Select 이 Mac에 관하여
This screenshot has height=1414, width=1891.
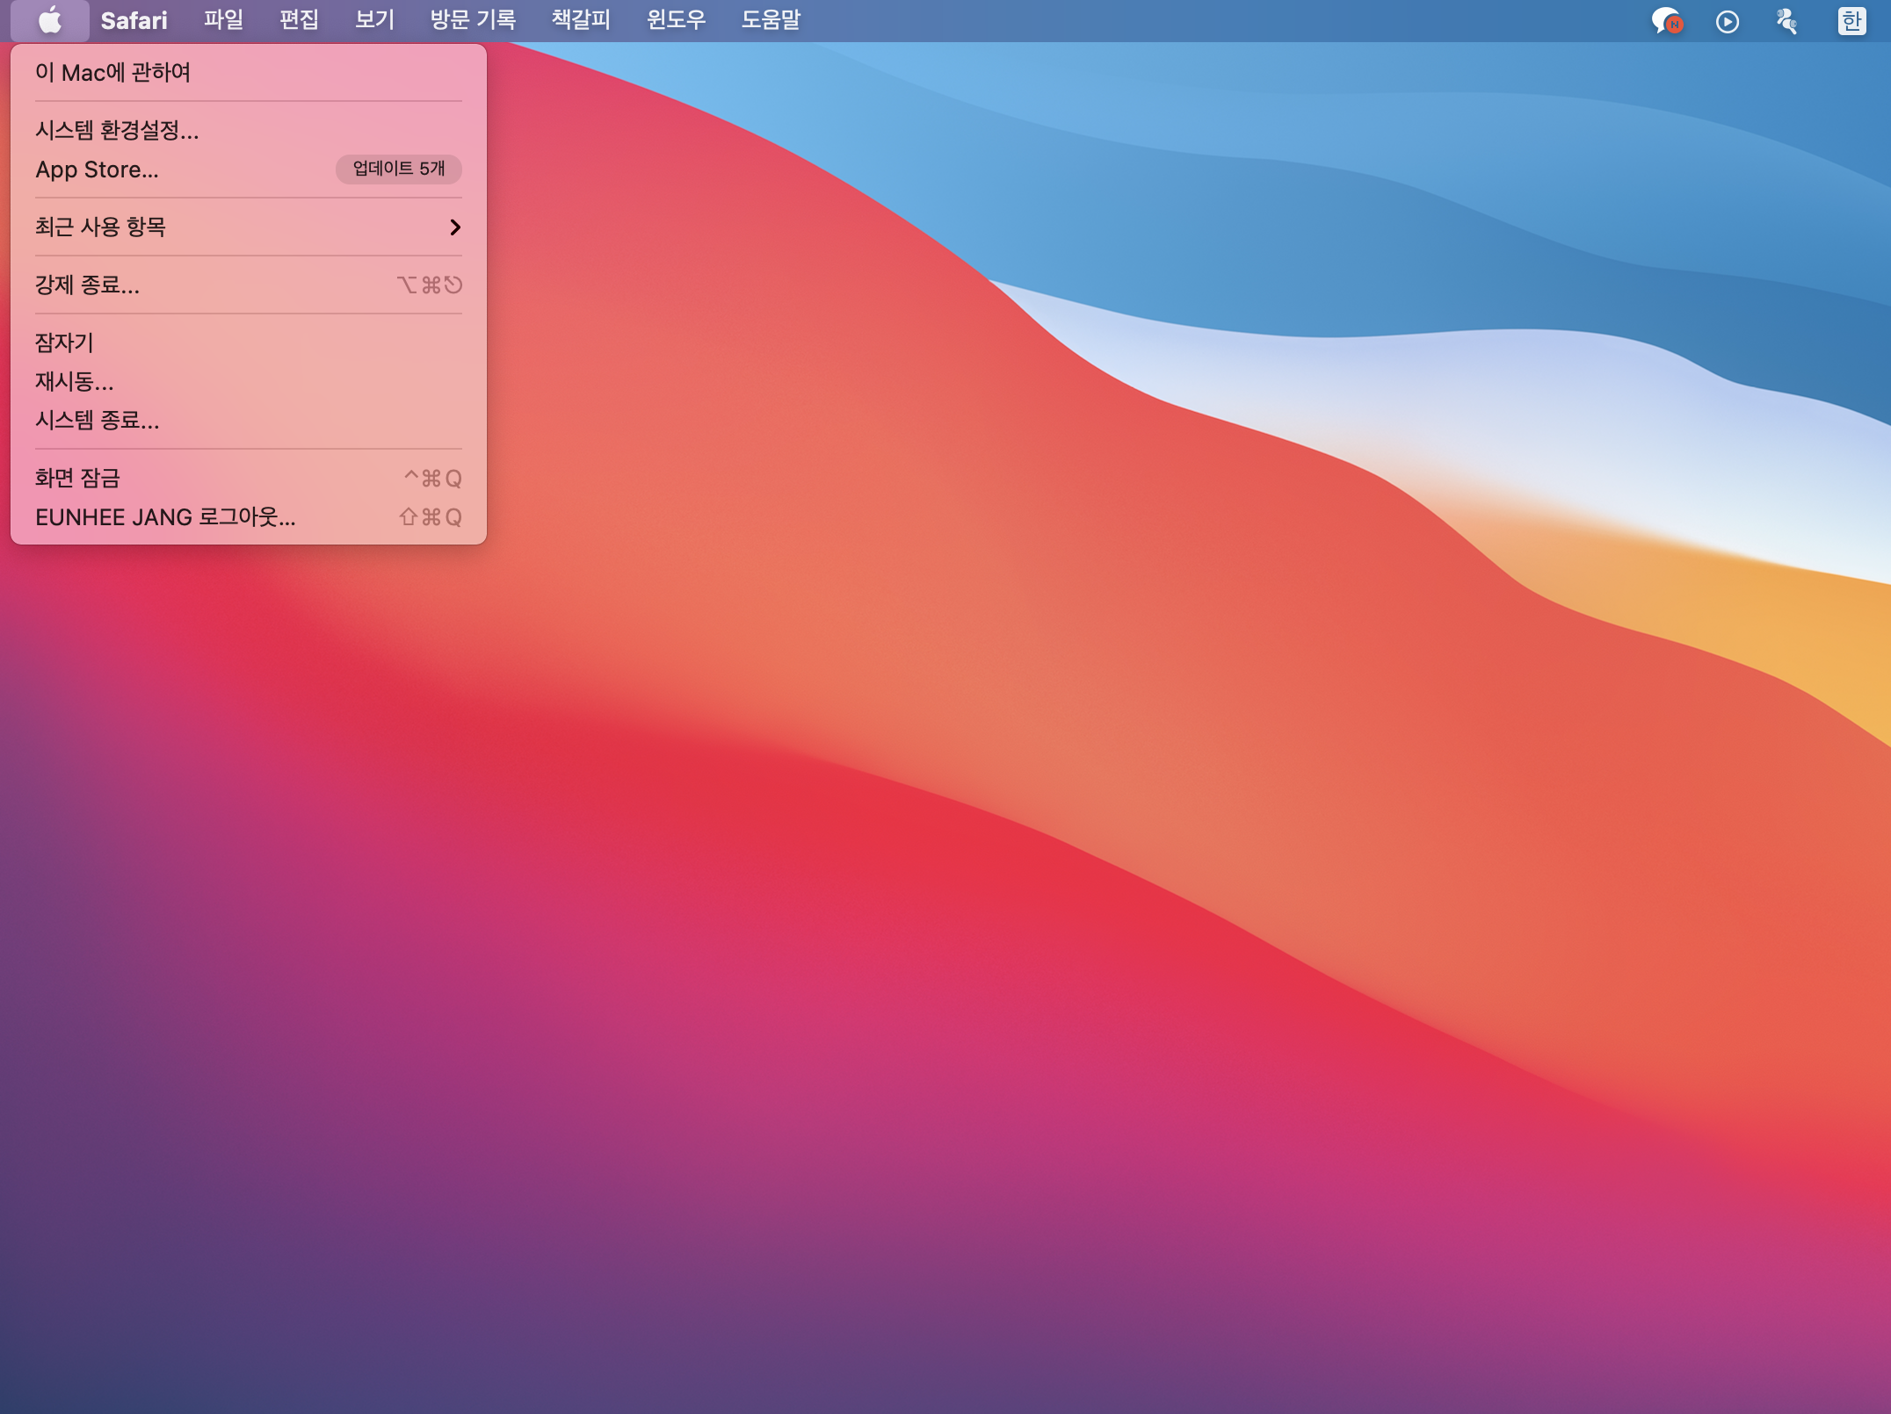pos(112,72)
